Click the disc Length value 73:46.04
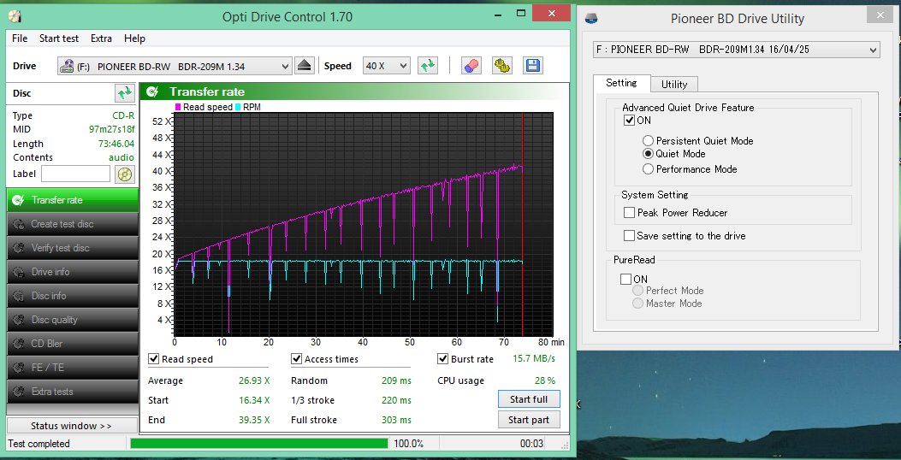 click(116, 144)
